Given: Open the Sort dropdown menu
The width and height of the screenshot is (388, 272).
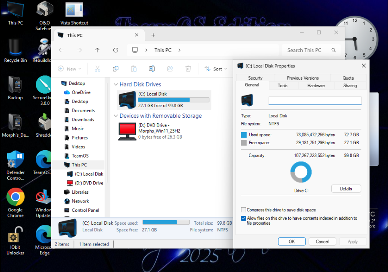Looking at the screenshot, I should tap(216, 69).
